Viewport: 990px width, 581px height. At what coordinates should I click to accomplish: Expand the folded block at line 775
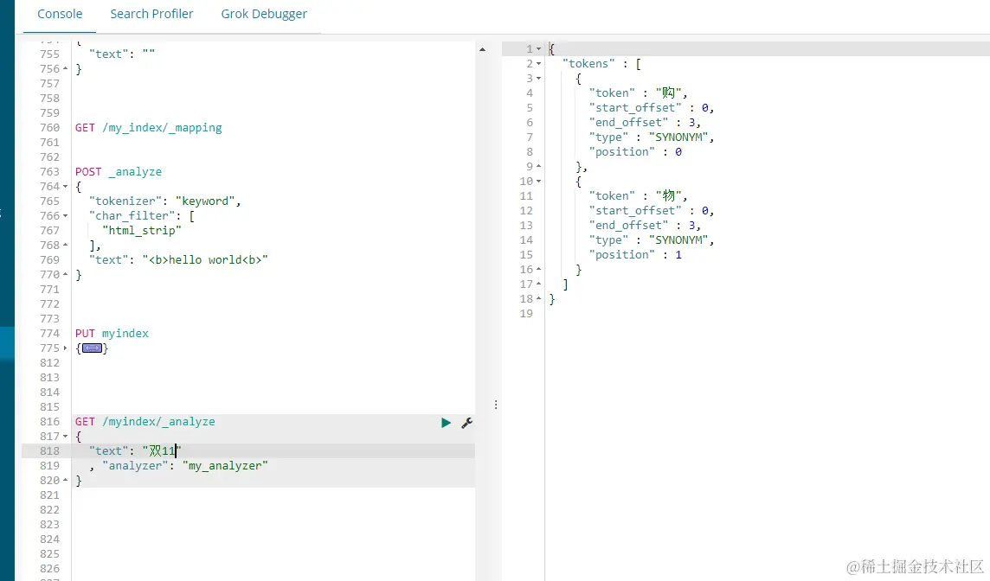[x=65, y=348]
